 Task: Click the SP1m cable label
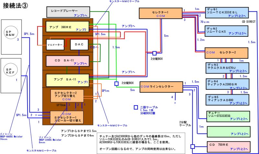(106, 91)
